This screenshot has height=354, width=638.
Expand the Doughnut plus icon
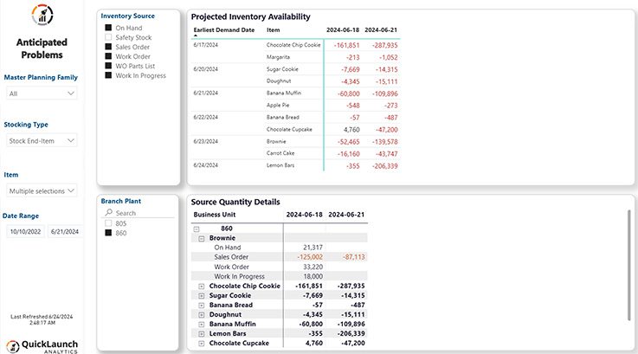202,314
